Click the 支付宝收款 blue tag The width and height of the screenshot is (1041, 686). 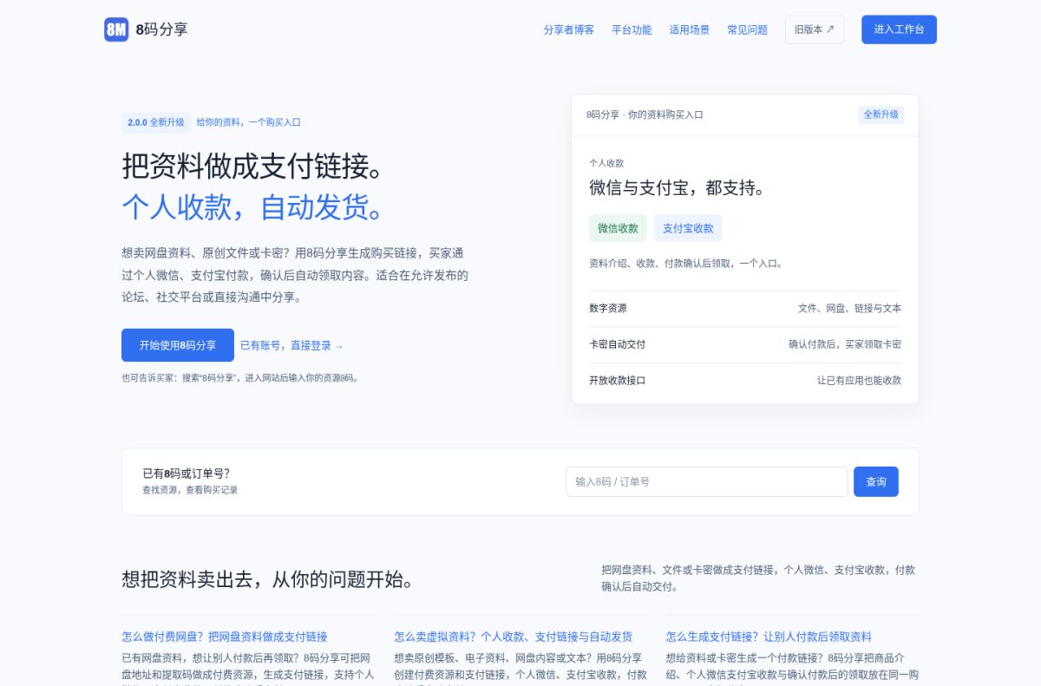click(688, 228)
